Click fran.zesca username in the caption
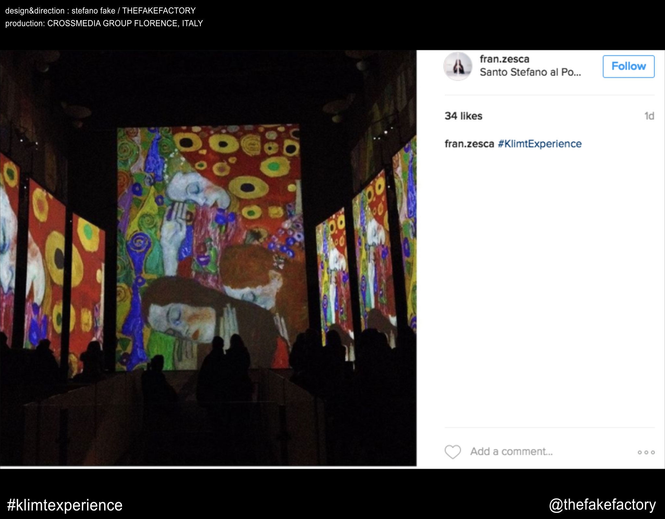Image resolution: width=665 pixels, height=519 pixels. click(469, 144)
